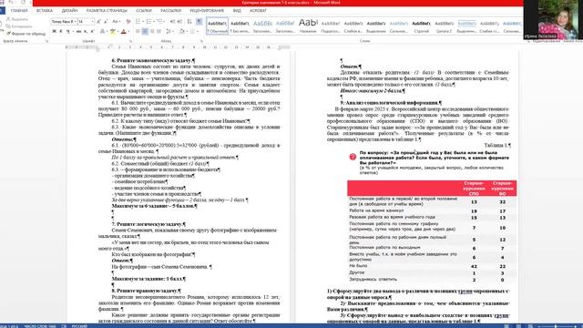Justify the paragraph text

click(x=159, y=31)
